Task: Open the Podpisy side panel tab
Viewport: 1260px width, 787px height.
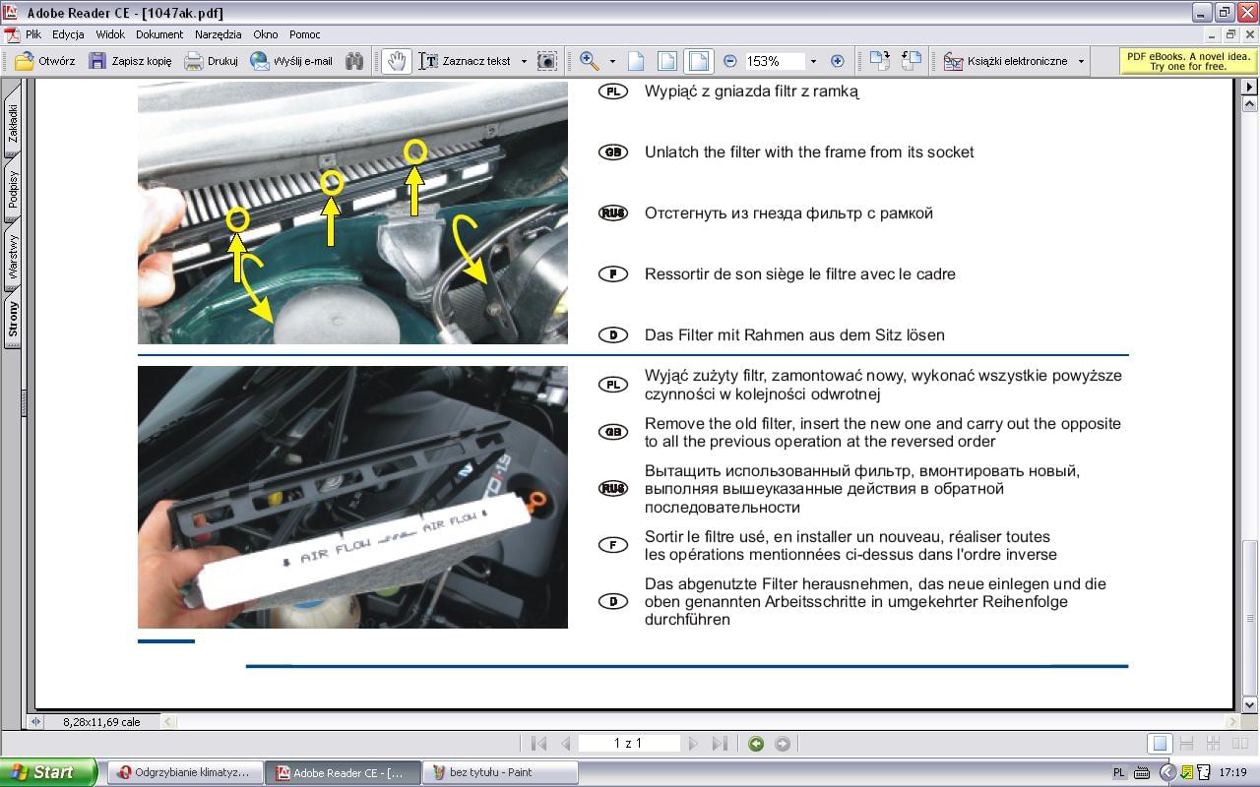Action: [x=13, y=188]
